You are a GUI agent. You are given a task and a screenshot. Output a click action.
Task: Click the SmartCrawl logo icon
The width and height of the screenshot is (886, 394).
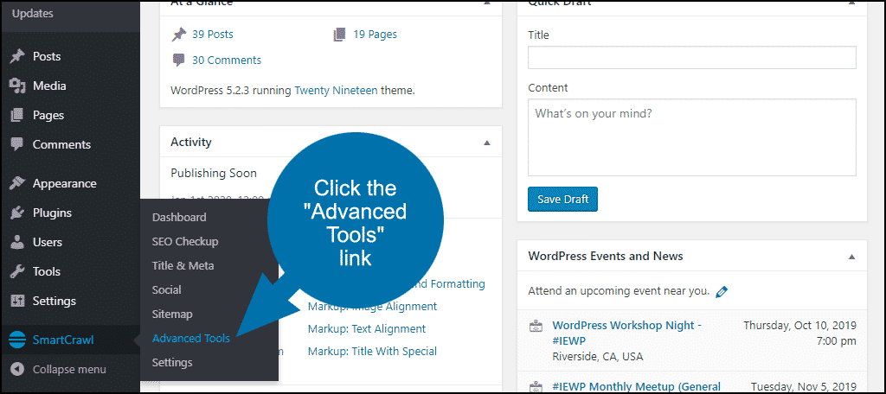point(17,340)
